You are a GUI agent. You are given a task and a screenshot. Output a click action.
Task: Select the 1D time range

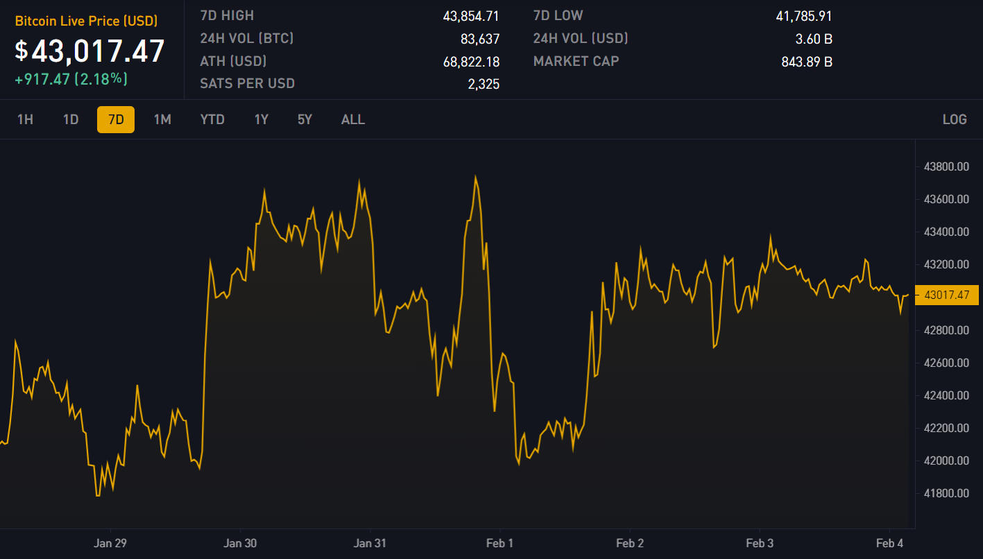pos(71,119)
